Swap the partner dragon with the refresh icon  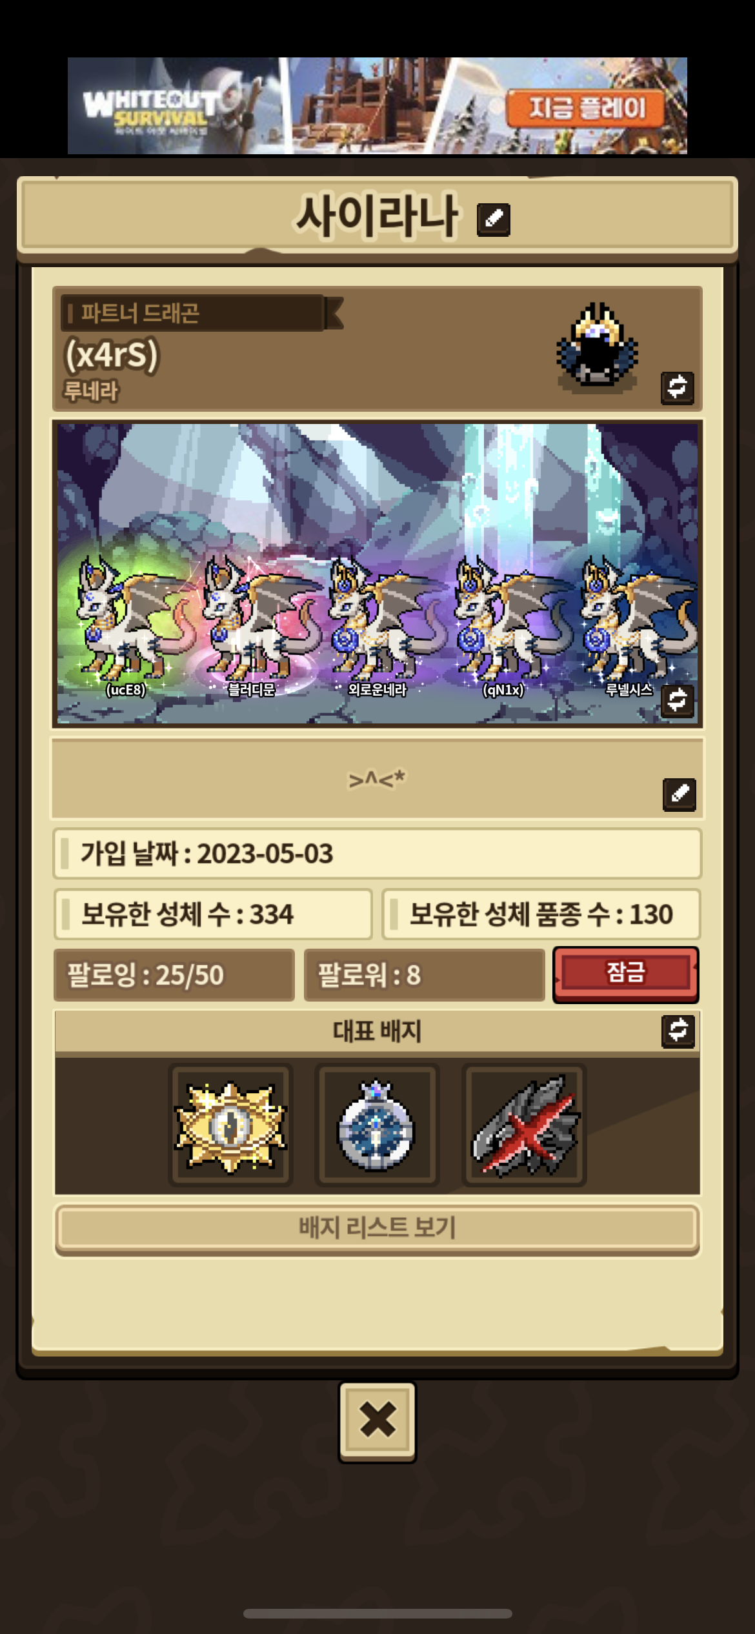coord(677,388)
